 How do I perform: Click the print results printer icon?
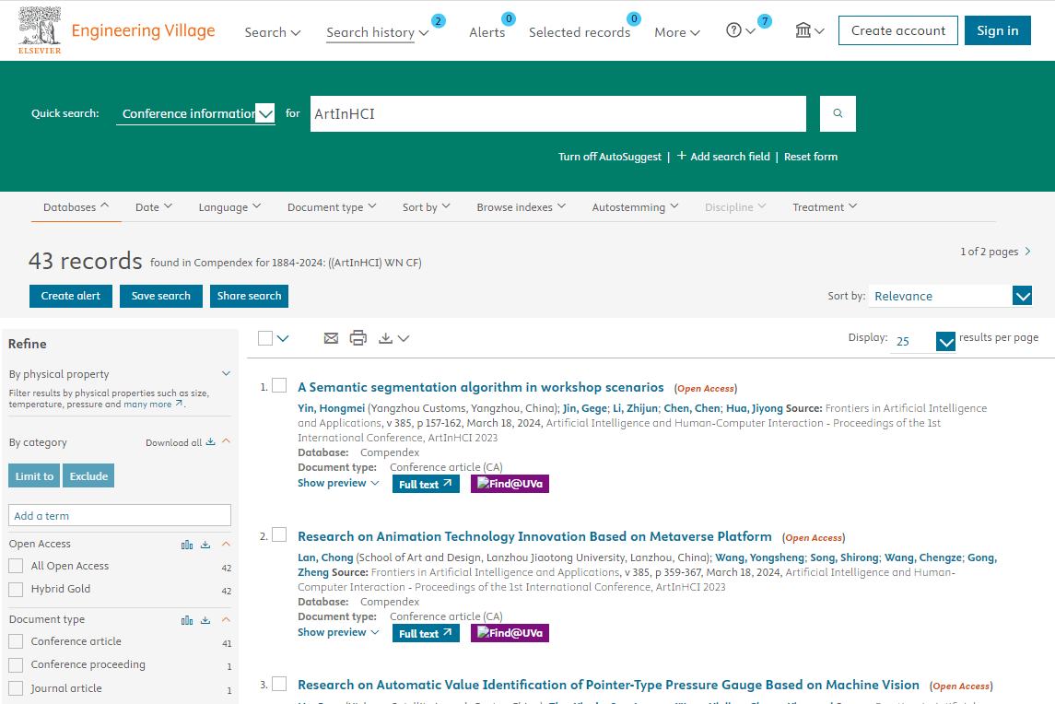(358, 338)
